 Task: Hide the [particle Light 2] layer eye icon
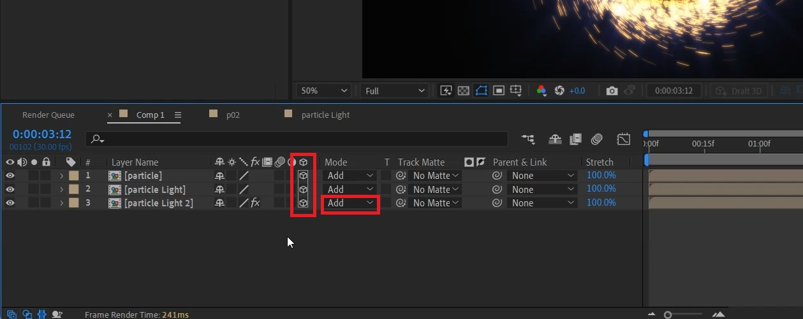[10, 203]
